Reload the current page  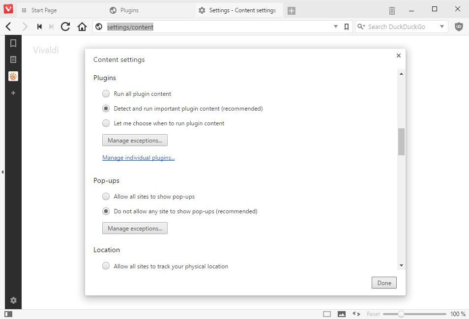tap(65, 27)
